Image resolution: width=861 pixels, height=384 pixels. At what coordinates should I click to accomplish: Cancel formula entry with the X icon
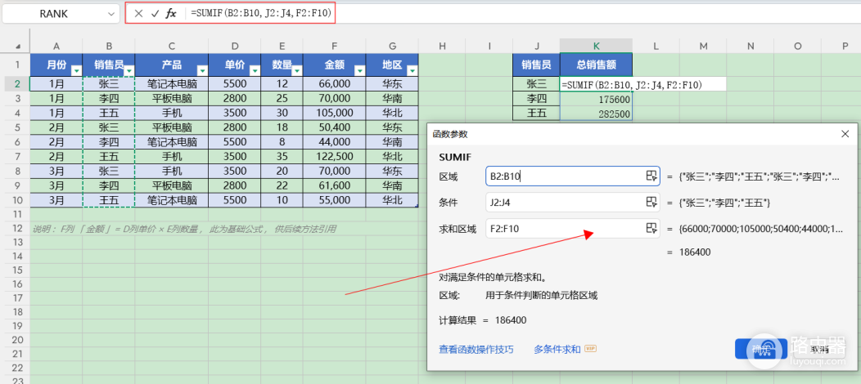(x=138, y=14)
